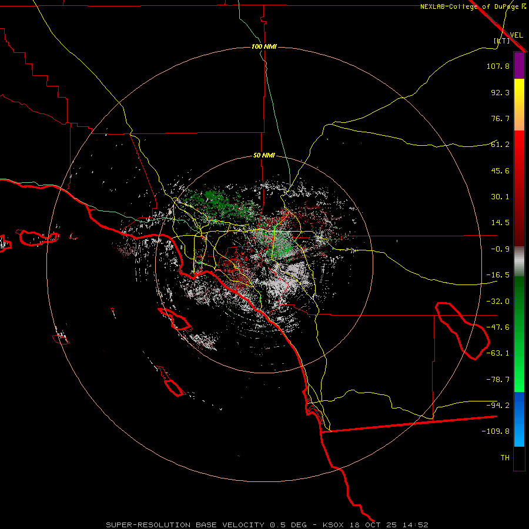Click the 92.3 velocity scale value
This screenshot has height=529, width=529.
[x=500, y=92]
